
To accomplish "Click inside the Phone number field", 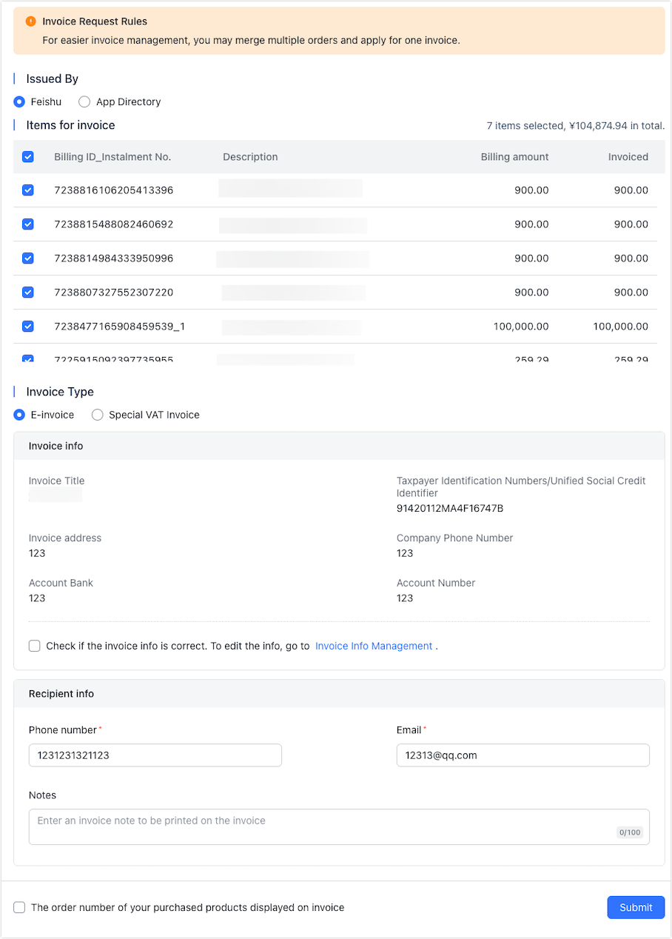I will (x=155, y=755).
